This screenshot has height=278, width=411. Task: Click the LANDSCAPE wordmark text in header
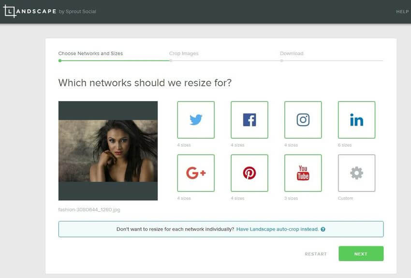coord(36,11)
